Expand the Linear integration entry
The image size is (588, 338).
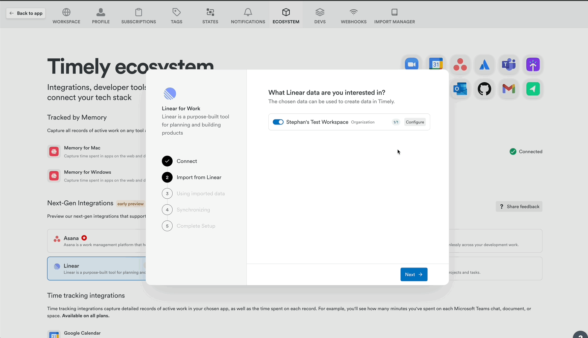(x=96, y=269)
